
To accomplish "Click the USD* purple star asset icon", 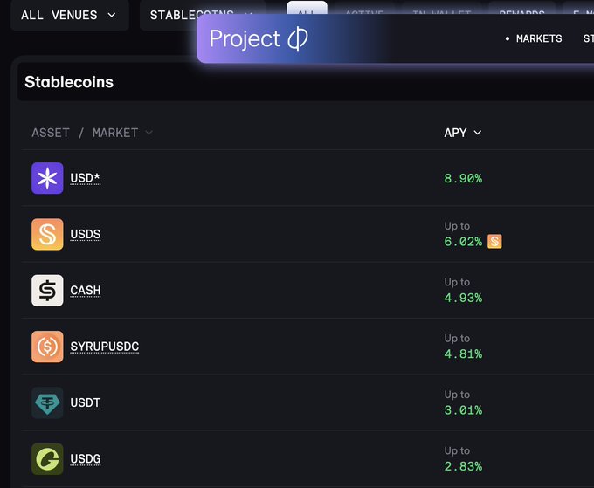I will point(47,178).
